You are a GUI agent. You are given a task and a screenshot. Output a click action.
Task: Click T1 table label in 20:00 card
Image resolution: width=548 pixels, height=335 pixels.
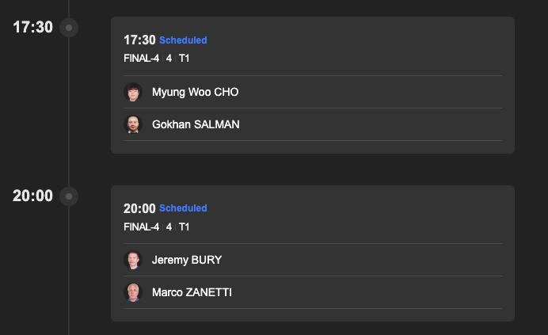185,227
